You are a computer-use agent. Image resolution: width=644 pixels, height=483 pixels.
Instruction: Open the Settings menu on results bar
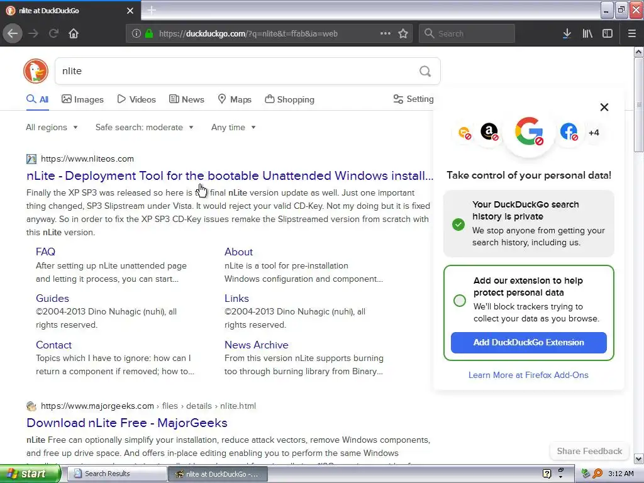click(x=413, y=99)
